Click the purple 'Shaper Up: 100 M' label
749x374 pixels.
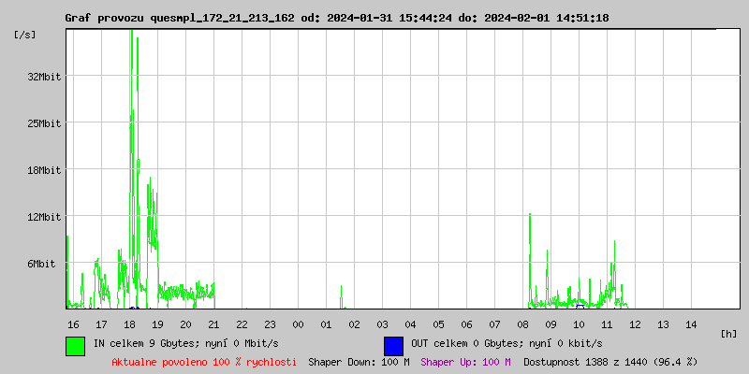465,362
